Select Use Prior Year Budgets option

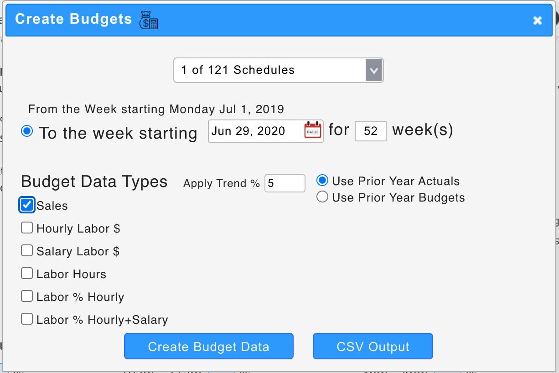coord(322,197)
